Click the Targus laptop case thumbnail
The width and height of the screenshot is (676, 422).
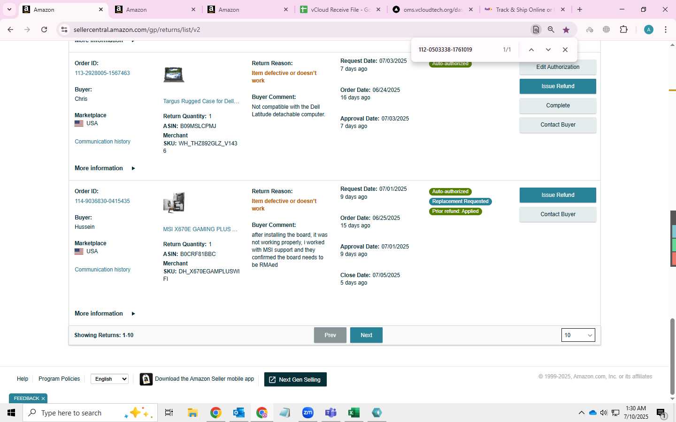(x=174, y=75)
